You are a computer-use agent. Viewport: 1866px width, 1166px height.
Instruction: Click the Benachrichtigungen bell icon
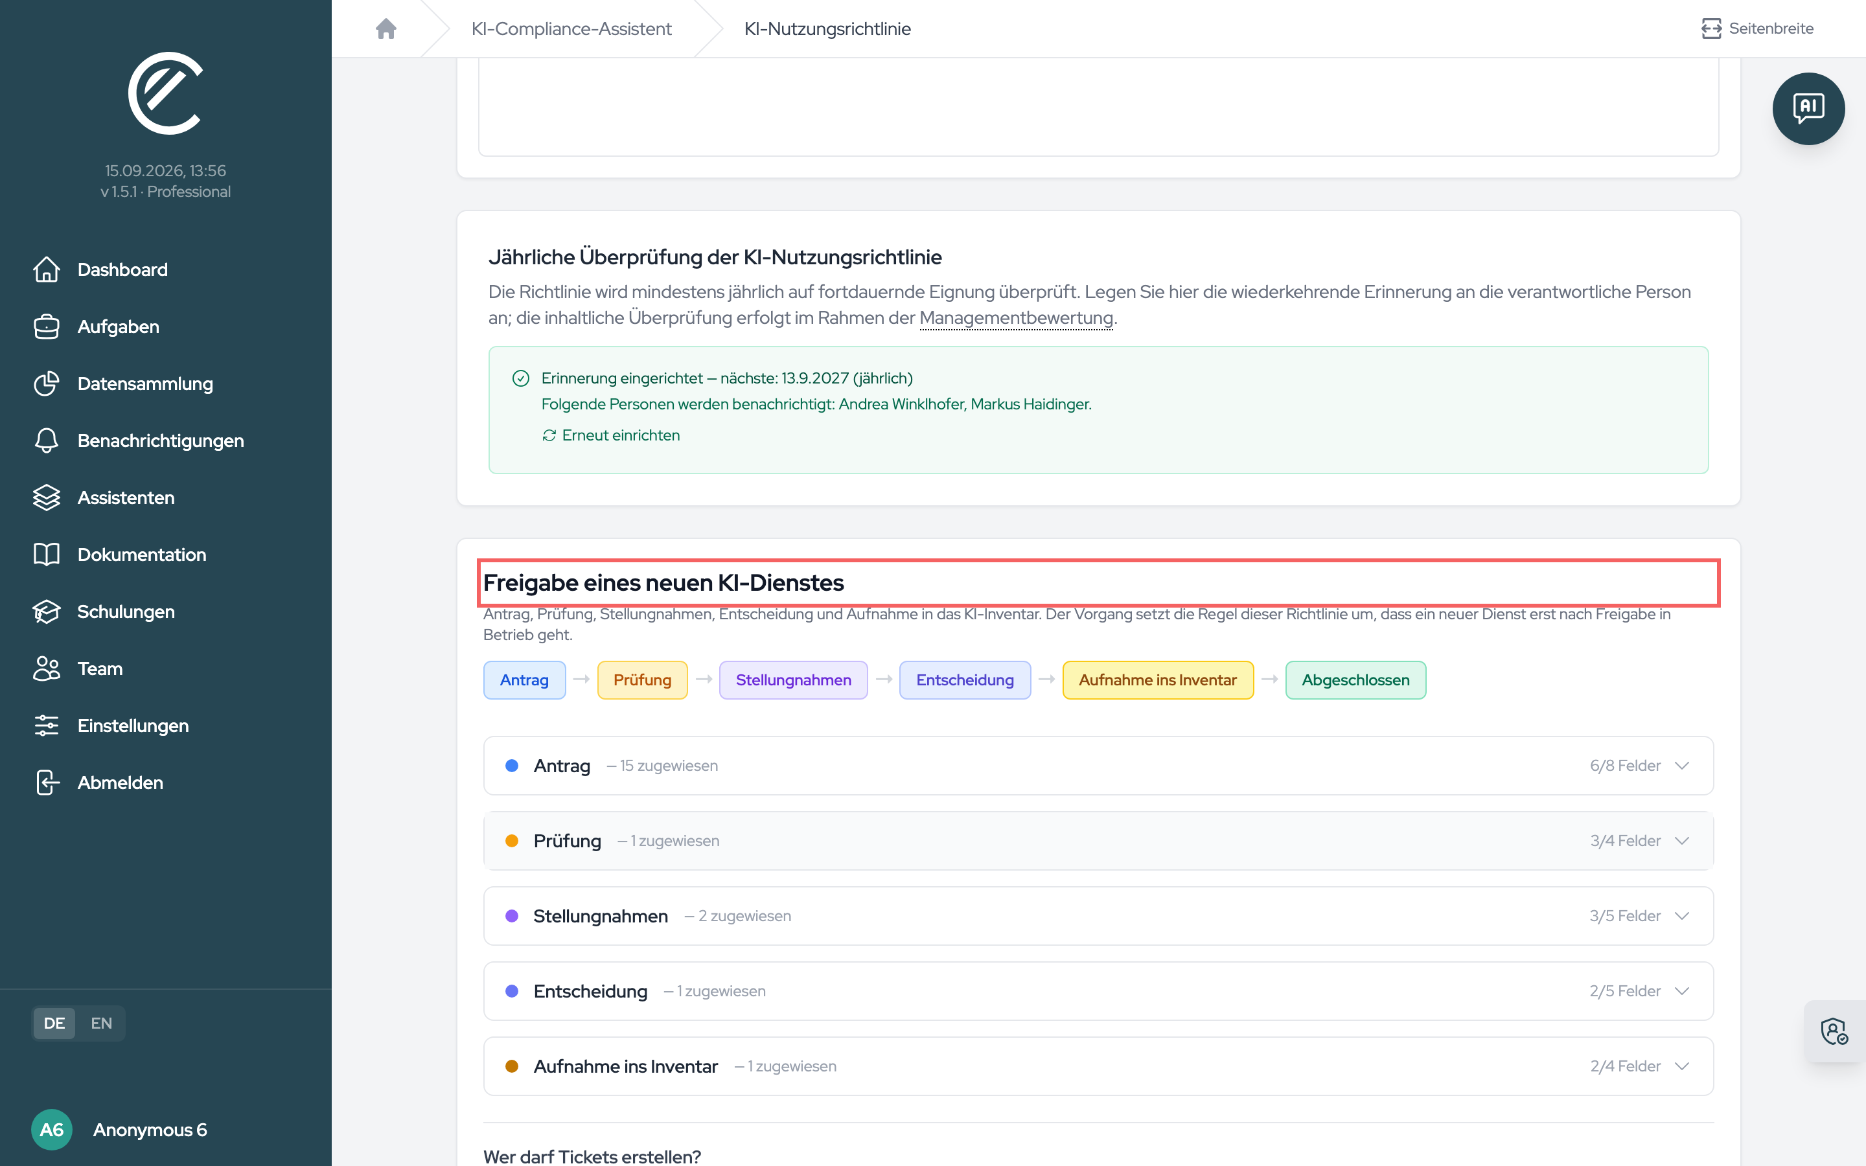[46, 440]
